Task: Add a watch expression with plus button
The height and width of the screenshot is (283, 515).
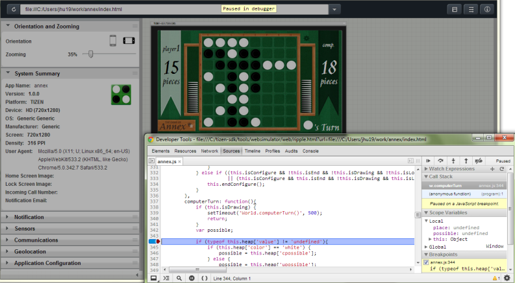Action: 491,168
